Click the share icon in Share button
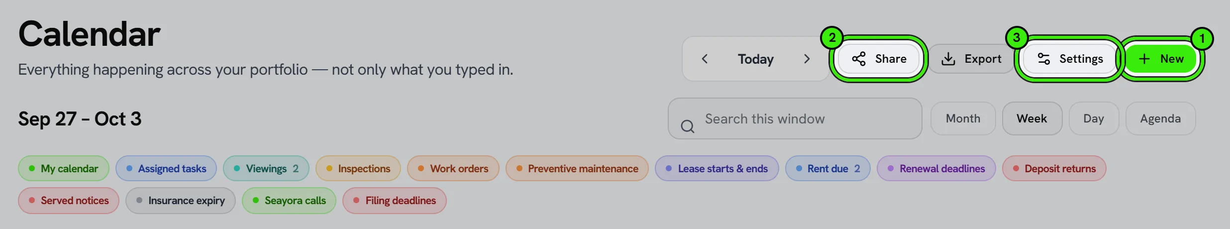1230x229 pixels. coord(859,59)
